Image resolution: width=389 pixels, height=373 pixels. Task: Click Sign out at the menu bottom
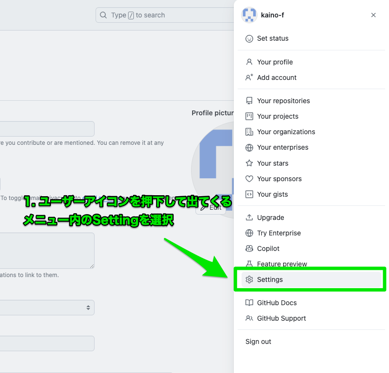tap(258, 342)
